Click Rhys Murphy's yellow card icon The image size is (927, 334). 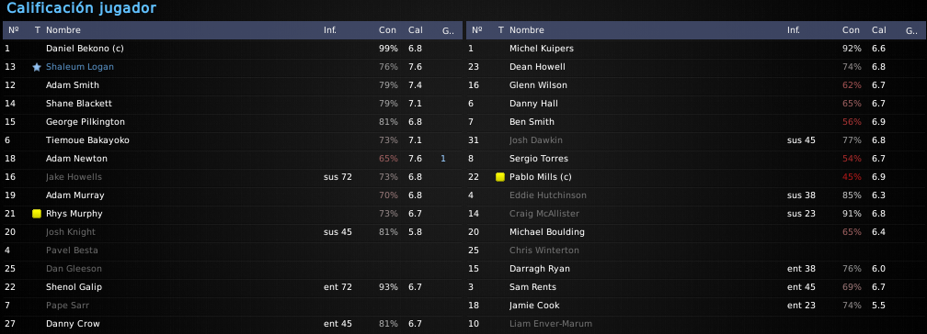click(x=37, y=214)
